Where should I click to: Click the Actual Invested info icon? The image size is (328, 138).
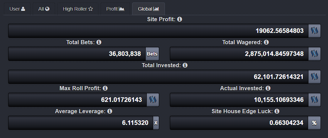[268, 88]
